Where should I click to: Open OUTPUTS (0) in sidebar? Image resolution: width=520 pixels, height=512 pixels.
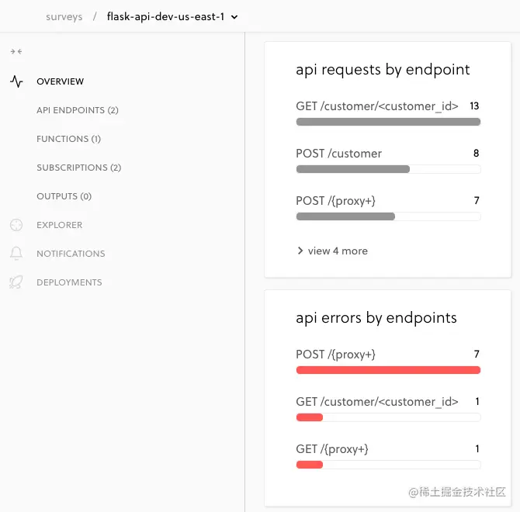click(x=64, y=196)
